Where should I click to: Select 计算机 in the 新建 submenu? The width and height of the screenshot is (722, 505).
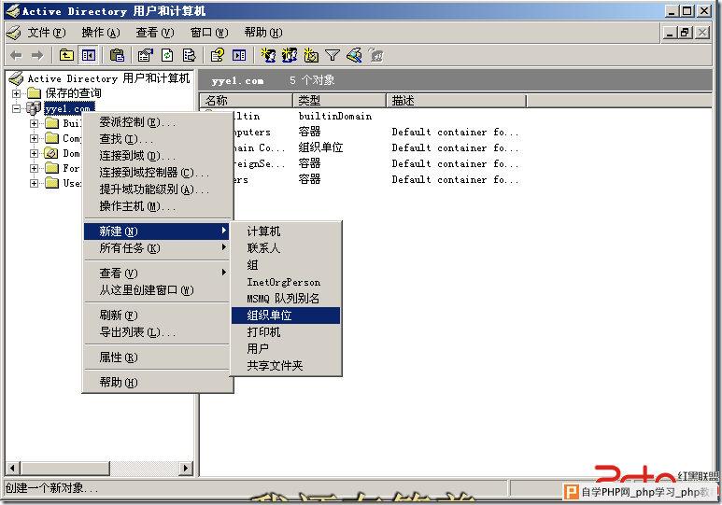[286, 231]
